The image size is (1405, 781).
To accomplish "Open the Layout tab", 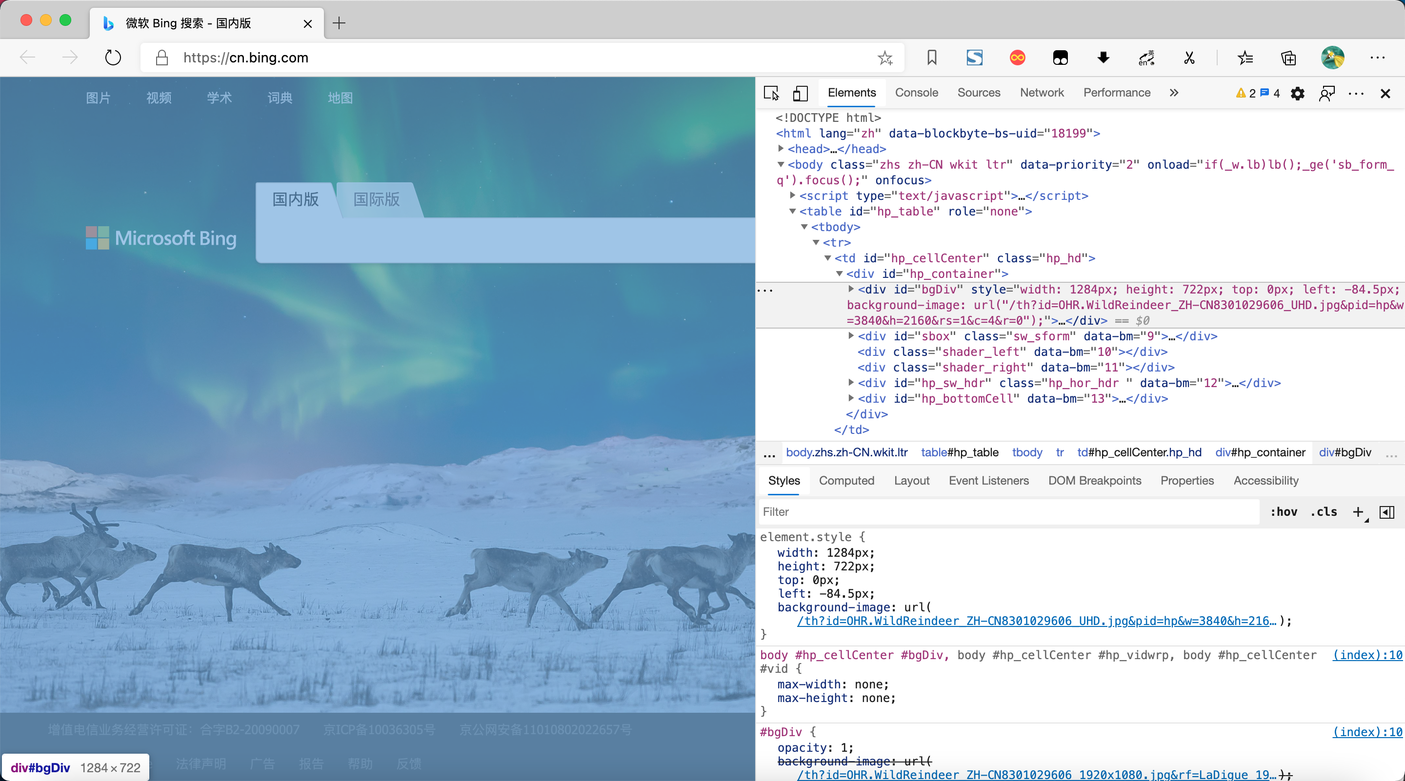I will coord(911,480).
